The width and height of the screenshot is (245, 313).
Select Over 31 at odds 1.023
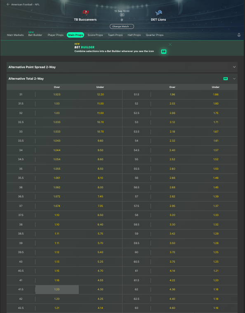click(57, 95)
